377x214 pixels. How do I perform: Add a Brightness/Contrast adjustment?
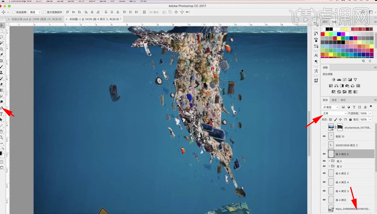point(334,80)
